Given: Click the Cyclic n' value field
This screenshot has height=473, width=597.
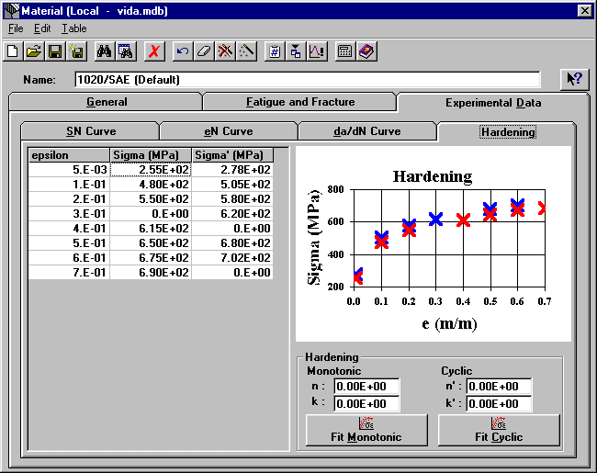Looking at the screenshot, I should pyautogui.click(x=498, y=387).
